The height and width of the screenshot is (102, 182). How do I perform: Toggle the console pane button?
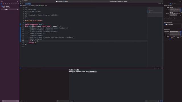click(162, 101)
